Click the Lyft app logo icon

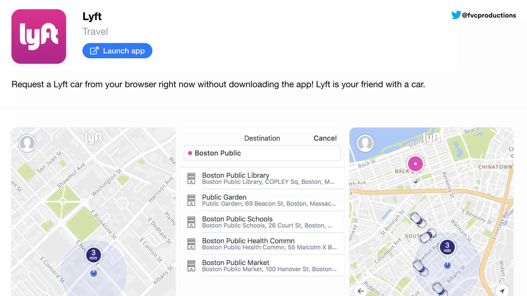[x=39, y=36]
